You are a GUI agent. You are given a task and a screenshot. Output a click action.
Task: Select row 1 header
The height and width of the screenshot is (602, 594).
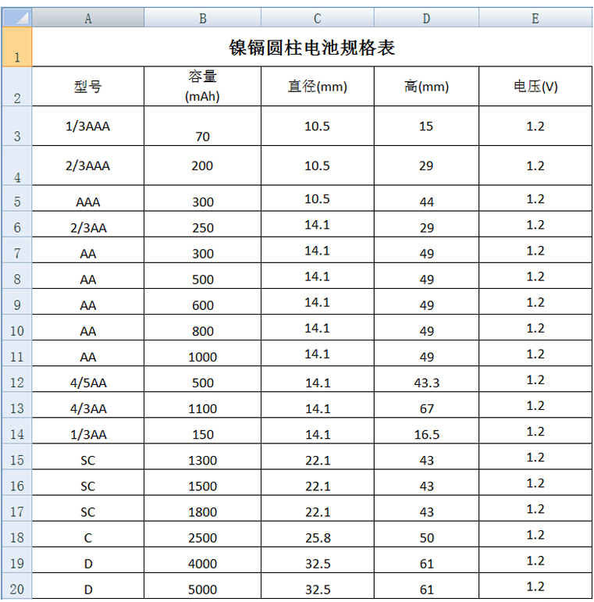click(17, 47)
